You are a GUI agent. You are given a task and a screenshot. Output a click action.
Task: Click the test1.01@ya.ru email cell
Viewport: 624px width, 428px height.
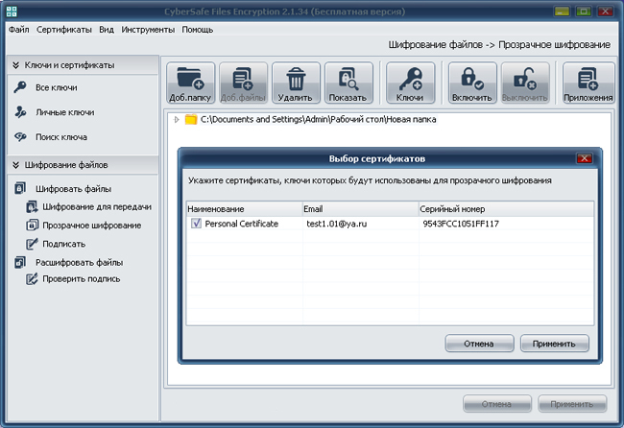point(337,224)
